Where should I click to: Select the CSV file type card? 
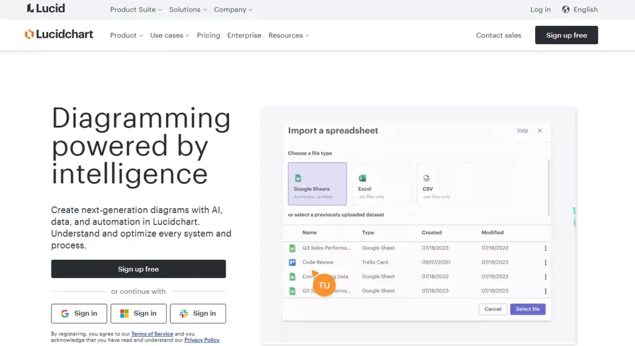(446, 184)
